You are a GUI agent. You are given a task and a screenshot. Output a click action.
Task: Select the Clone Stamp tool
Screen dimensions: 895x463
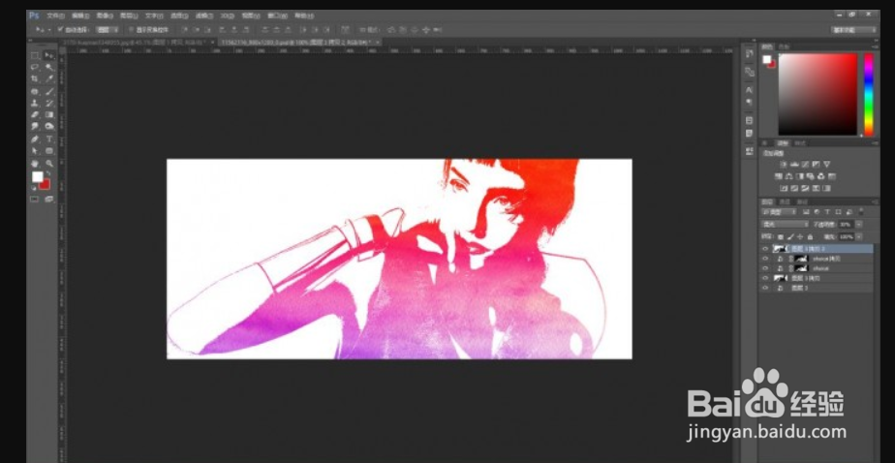click(35, 104)
